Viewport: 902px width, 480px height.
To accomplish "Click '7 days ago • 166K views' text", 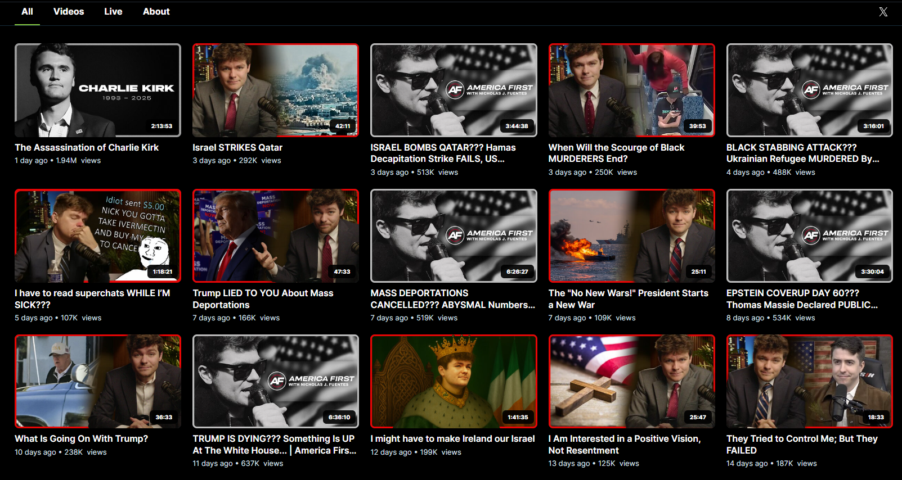I will point(236,318).
